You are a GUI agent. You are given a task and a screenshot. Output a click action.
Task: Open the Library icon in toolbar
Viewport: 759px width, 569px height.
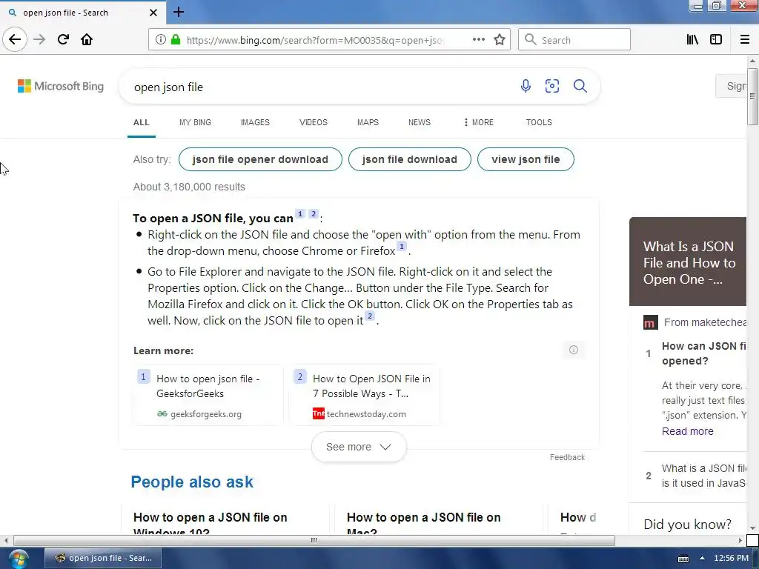pyautogui.click(x=692, y=40)
